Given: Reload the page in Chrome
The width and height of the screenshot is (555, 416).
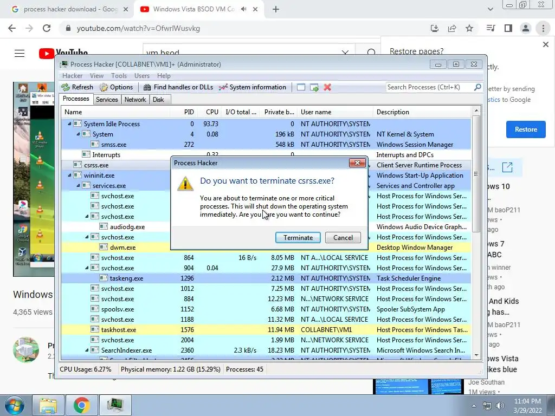Looking at the screenshot, I should (47, 28).
